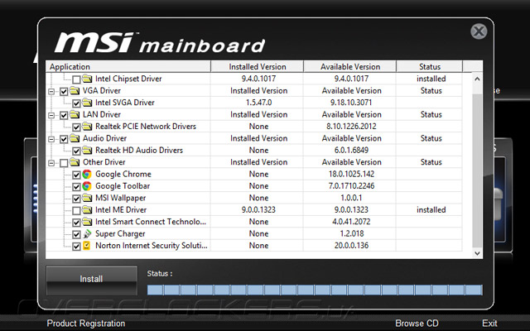
Task: Click the Google Toolbar icon
Action: pyautogui.click(x=87, y=185)
